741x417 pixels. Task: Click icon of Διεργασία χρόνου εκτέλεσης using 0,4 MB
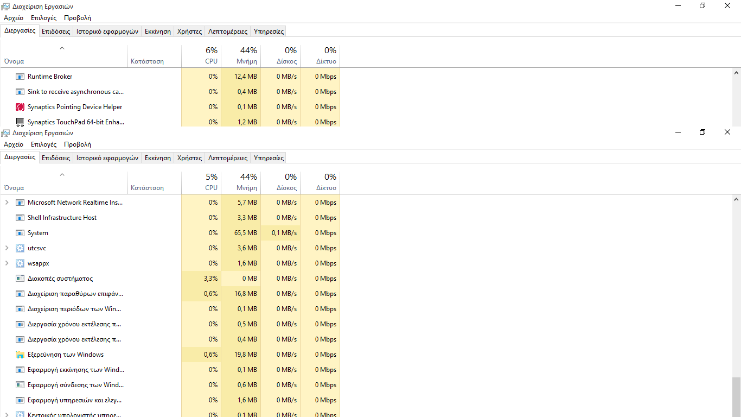click(x=20, y=339)
